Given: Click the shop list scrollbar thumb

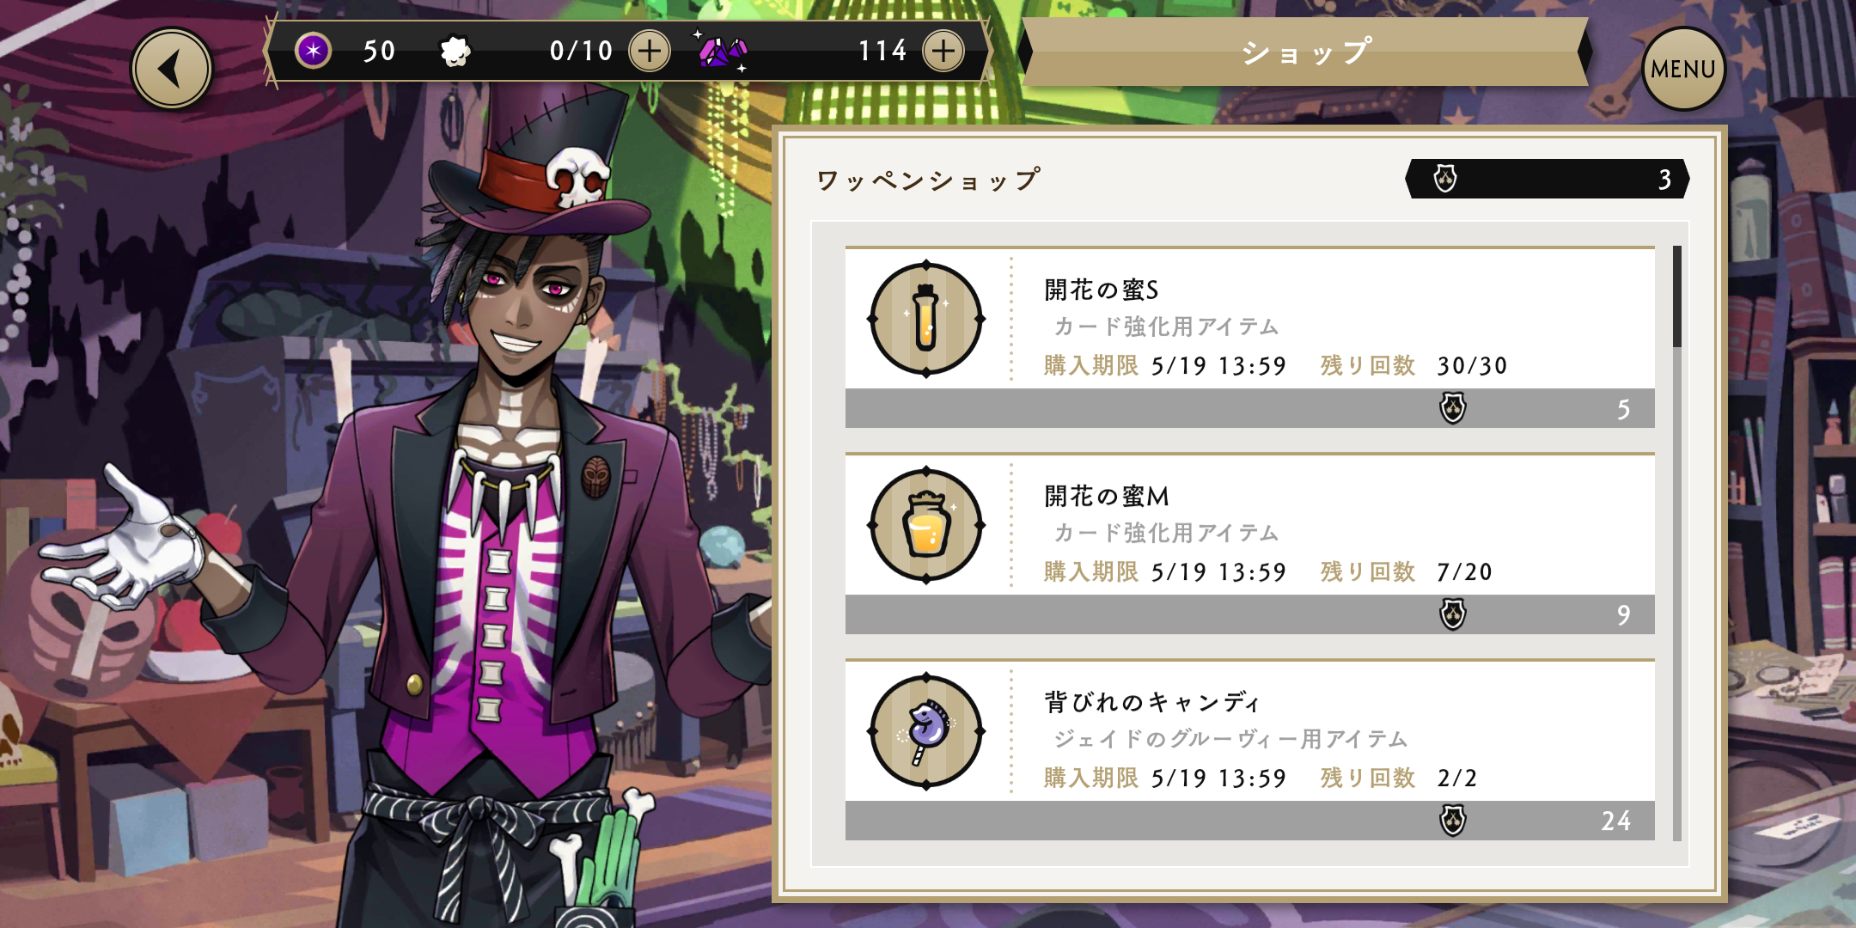Looking at the screenshot, I should (1676, 296).
